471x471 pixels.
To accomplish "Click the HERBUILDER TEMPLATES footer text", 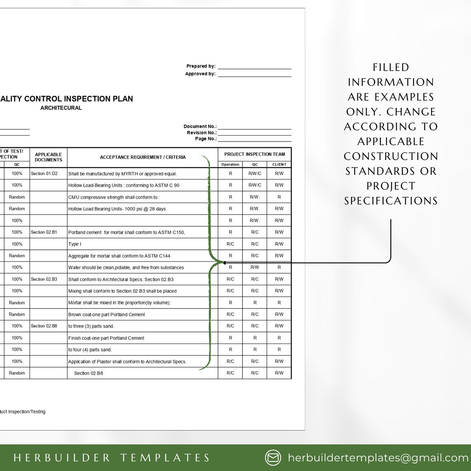I will (x=112, y=458).
